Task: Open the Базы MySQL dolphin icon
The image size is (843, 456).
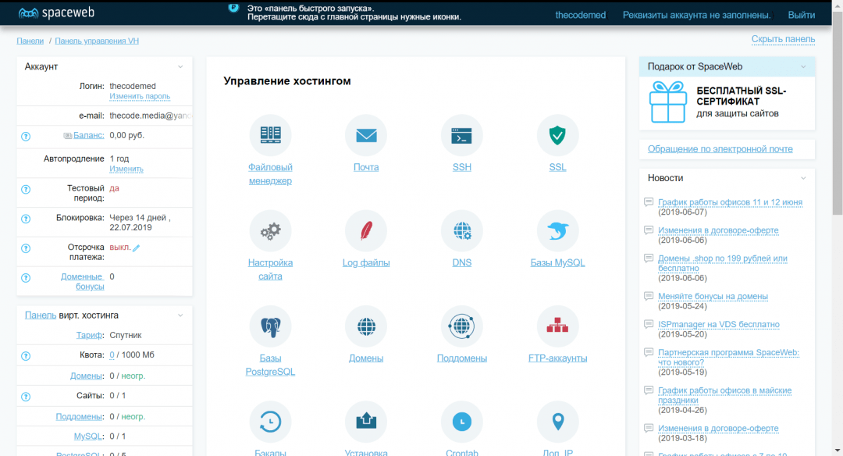Action: coord(557,231)
